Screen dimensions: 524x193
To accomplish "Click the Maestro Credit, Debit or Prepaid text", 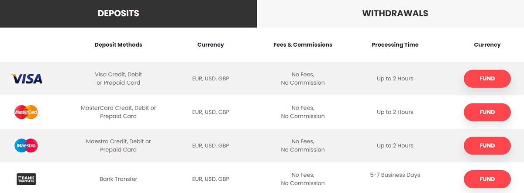I will (x=118, y=145).
